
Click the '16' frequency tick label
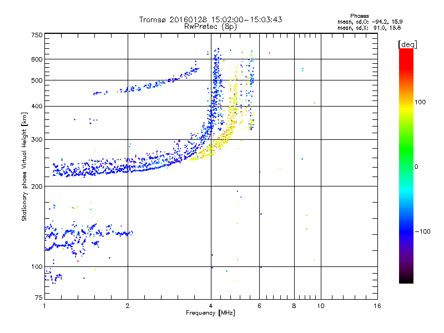click(377, 306)
